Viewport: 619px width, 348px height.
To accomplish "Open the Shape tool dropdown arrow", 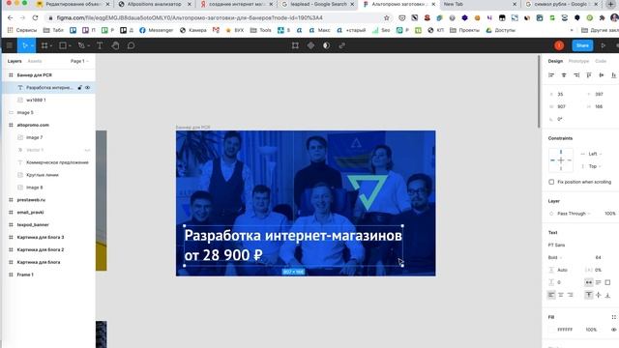I will click(x=70, y=46).
